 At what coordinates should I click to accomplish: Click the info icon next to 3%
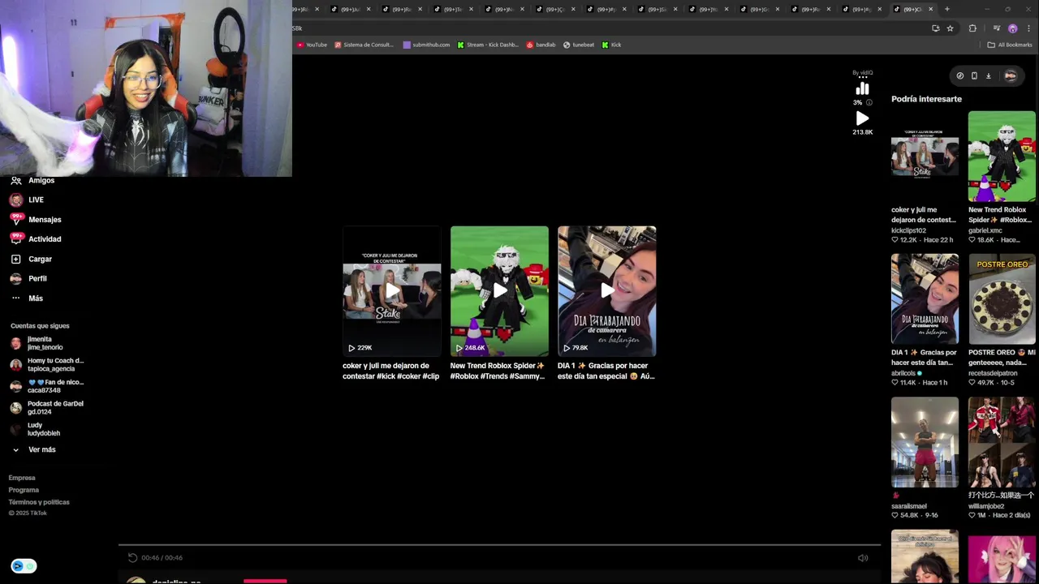pos(869,102)
